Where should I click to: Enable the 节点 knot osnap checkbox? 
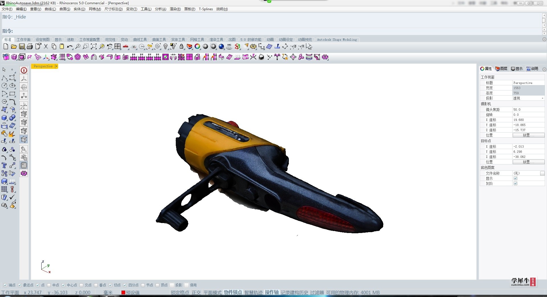click(x=143, y=285)
